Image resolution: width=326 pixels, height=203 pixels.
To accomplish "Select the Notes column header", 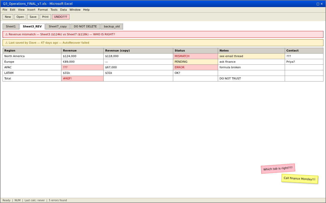I will pyautogui.click(x=251, y=51).
